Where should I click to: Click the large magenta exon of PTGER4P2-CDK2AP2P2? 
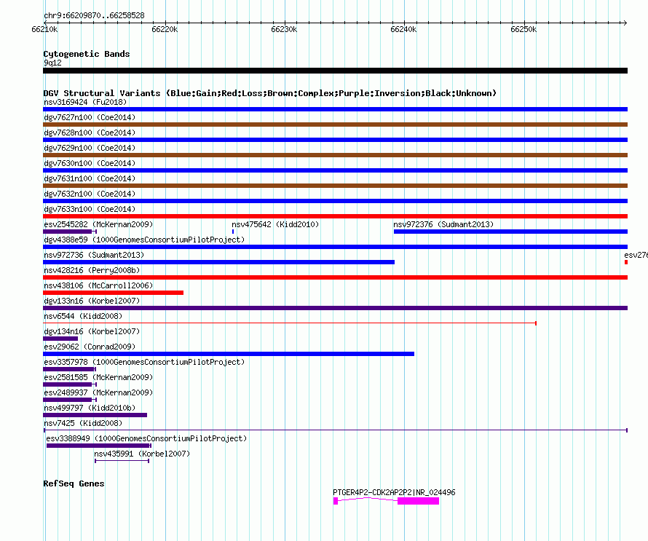click(418, 501)
